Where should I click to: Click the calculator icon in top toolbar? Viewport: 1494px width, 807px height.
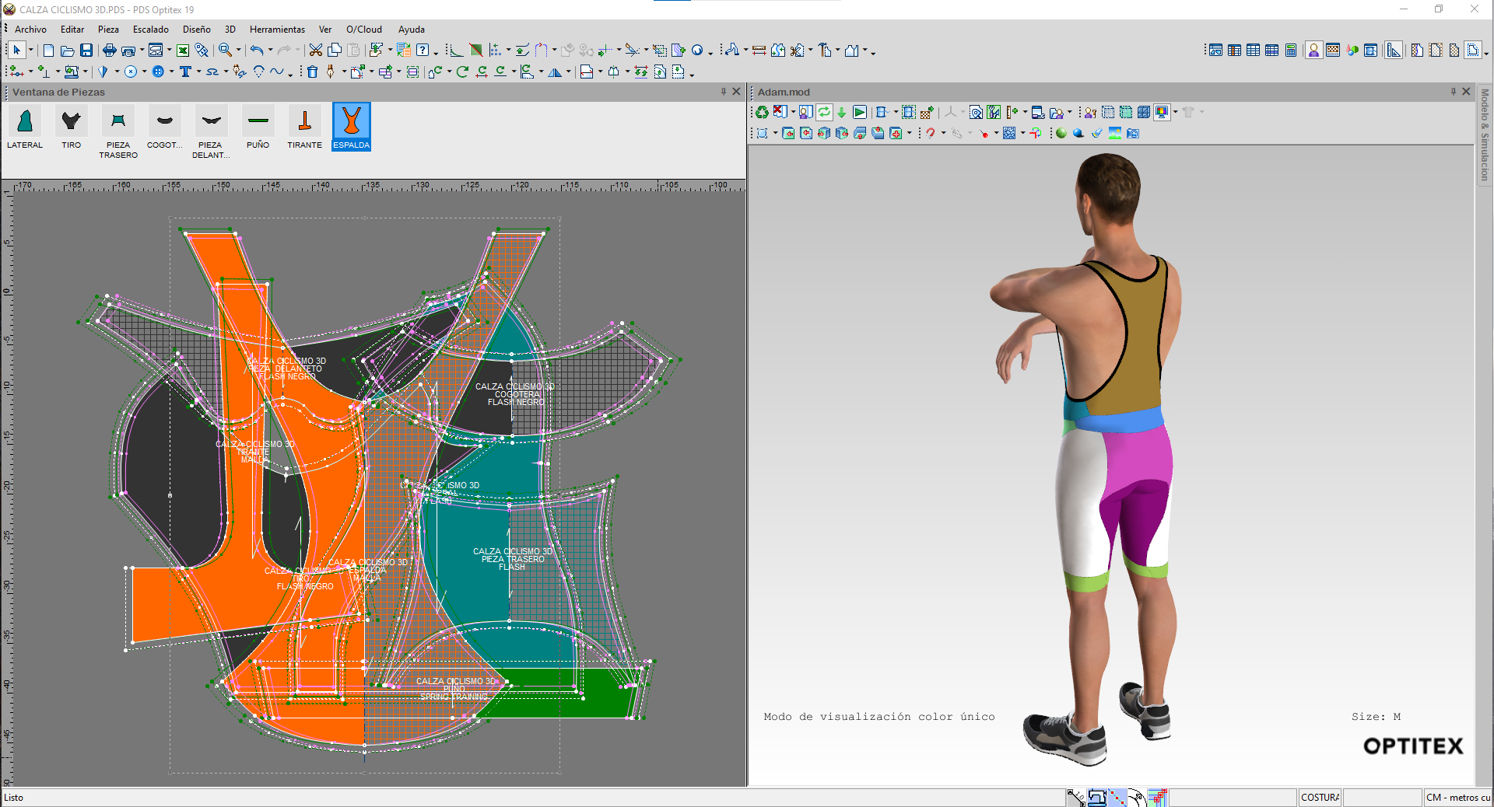(x=1291, y=51)
